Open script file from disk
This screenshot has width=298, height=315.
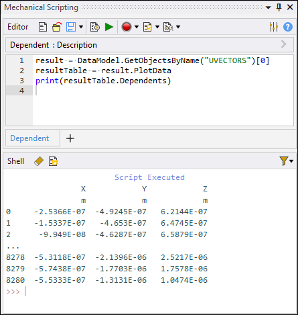pos(57,27)
